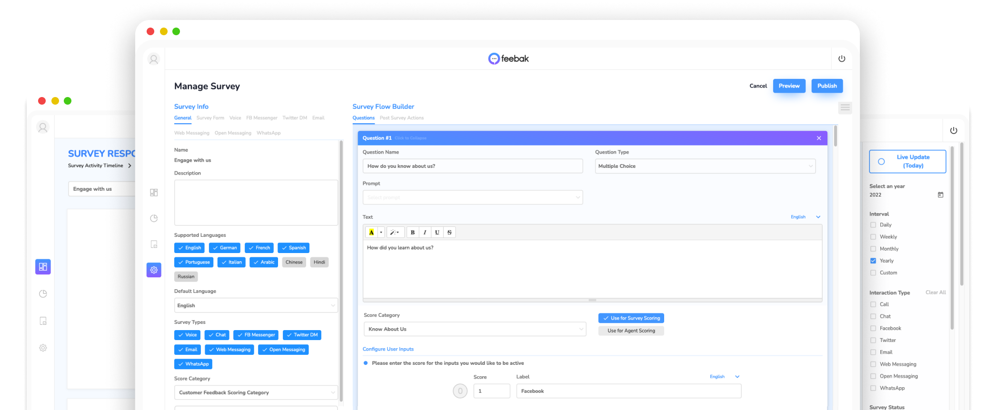Open the dashboard icon in Manage Survey sidebar
The height and width of the screenshot is (410, 996).
(154, 193)
